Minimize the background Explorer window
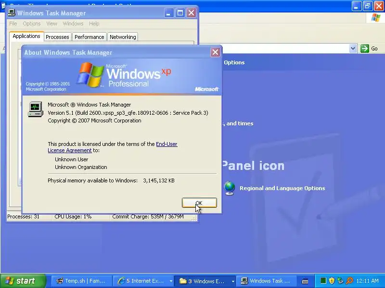The height and width of the screenshot is (288, 385). (356, 6)
